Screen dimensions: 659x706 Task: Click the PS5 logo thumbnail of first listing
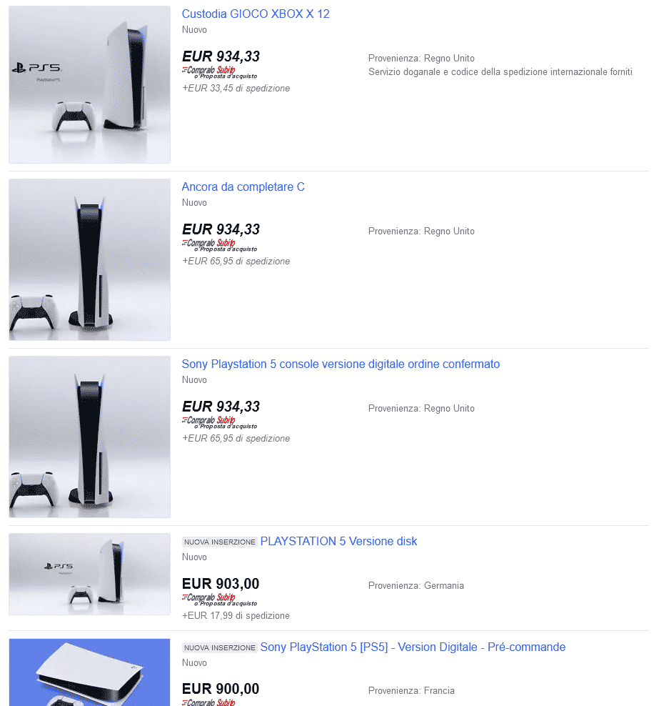(x=89, y=84)
